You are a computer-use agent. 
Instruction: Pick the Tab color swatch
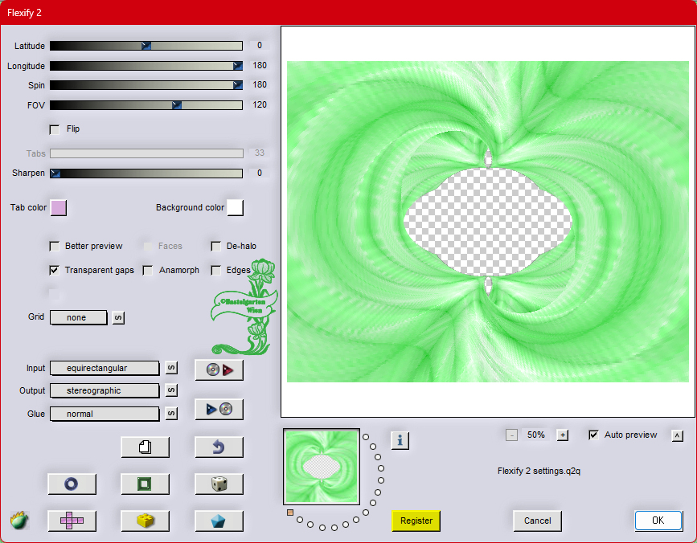59,208
